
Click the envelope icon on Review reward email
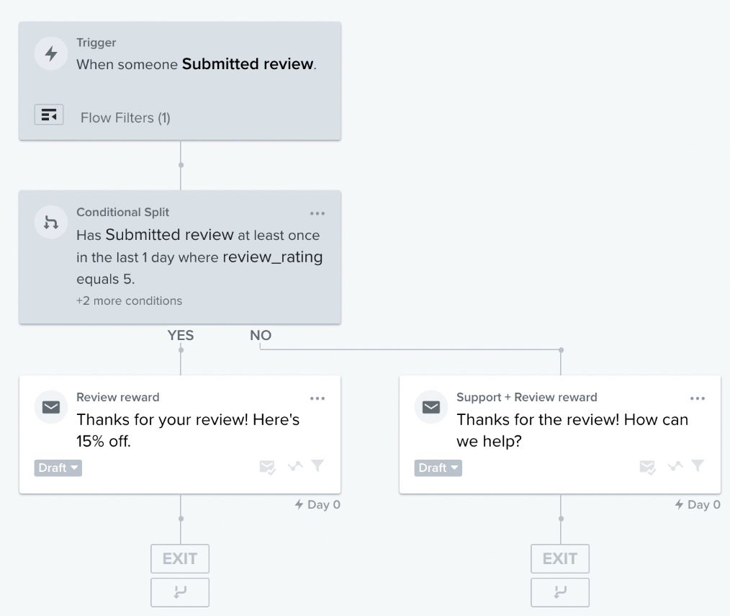[x=50, y=407]
